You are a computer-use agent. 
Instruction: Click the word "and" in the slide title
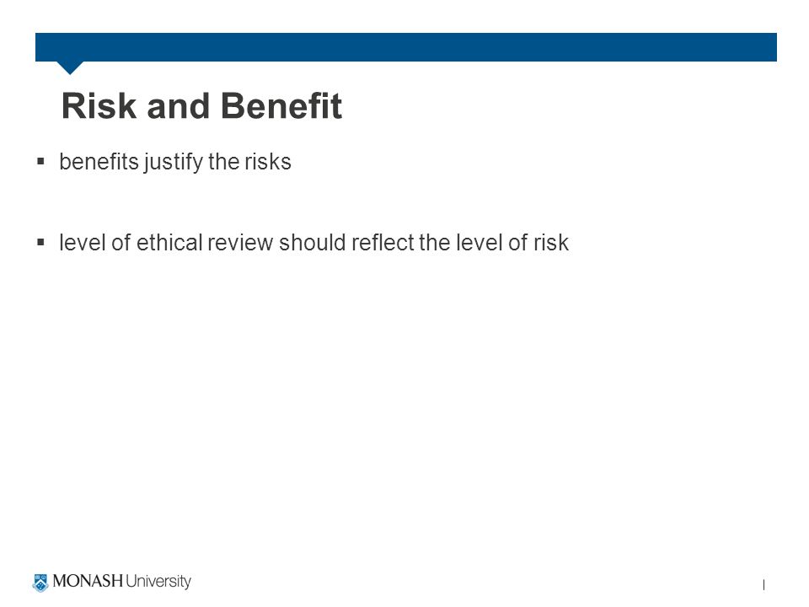click(x=179, y=106)
